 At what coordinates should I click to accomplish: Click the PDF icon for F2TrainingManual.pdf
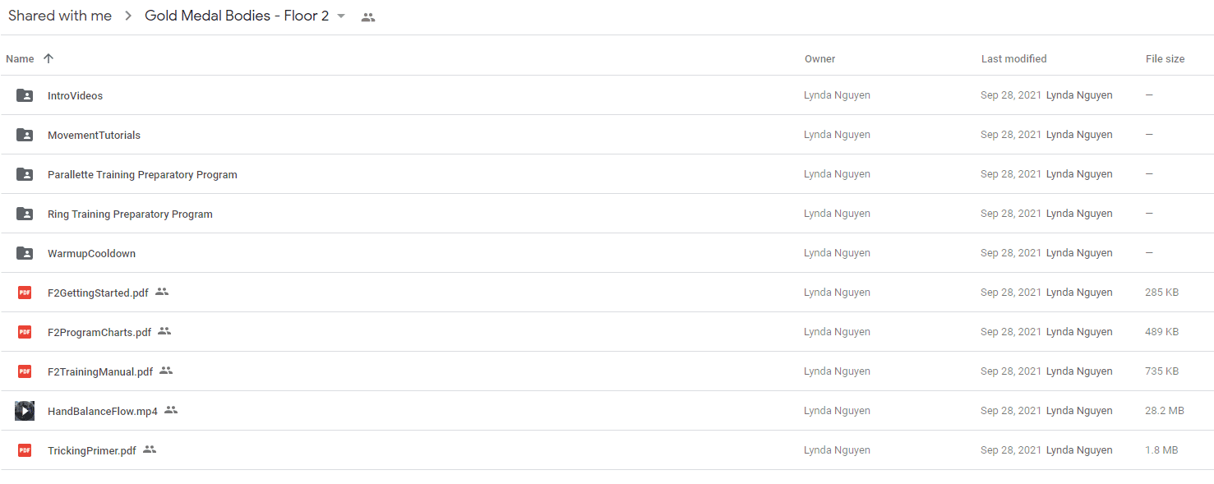click(x=25, y=371)
